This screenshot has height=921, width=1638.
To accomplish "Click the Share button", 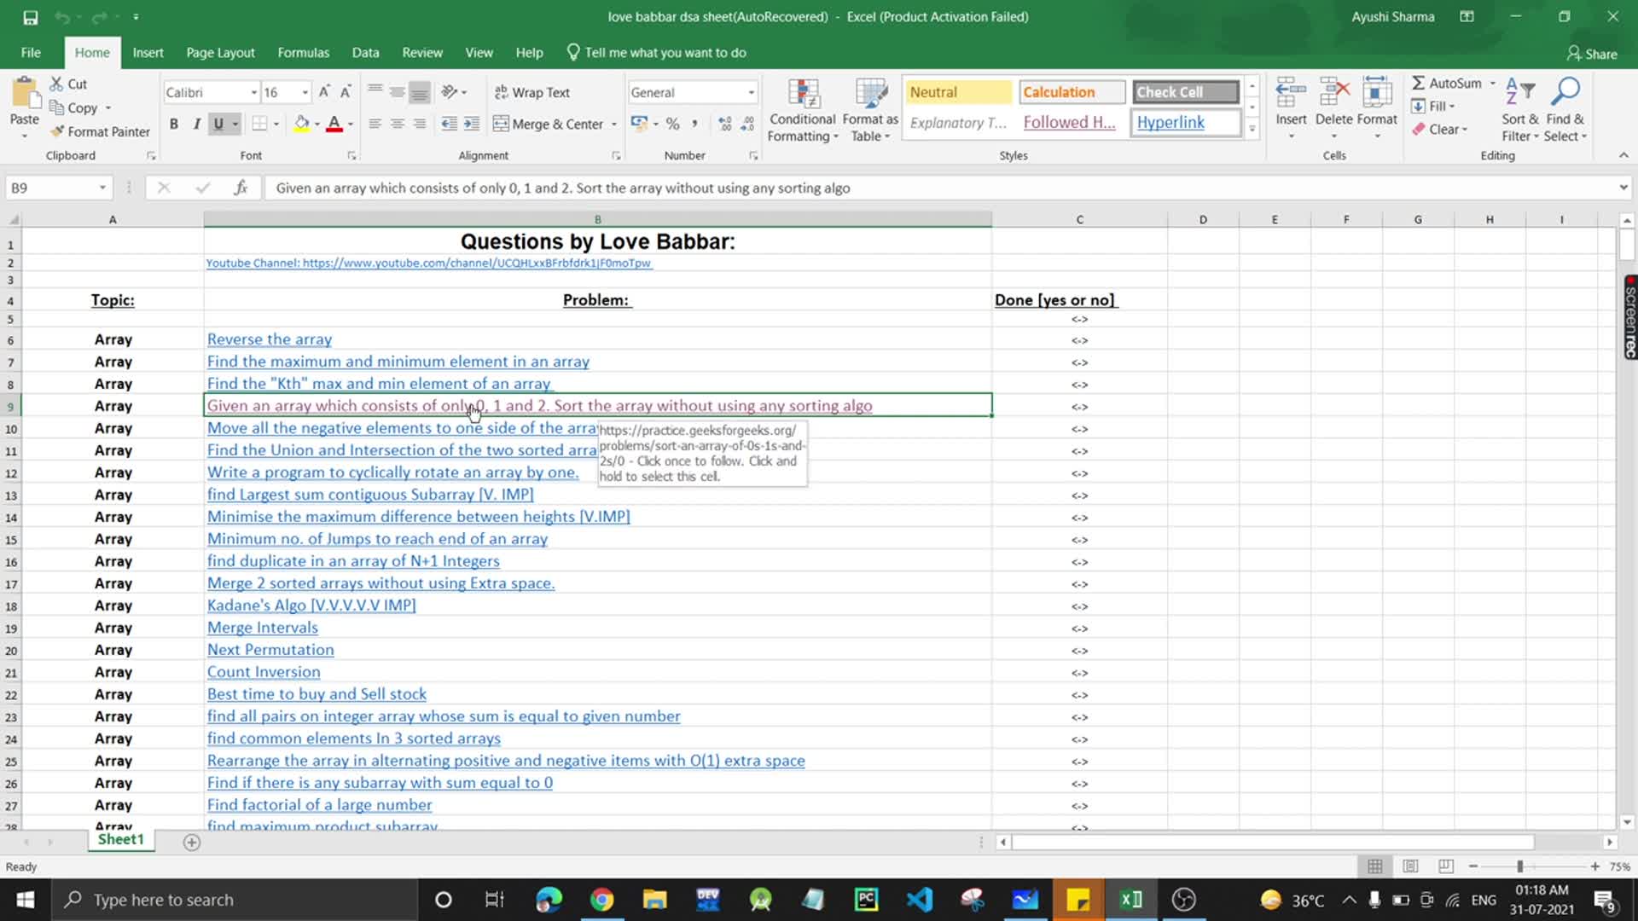I will click(x=1592, y=54).
